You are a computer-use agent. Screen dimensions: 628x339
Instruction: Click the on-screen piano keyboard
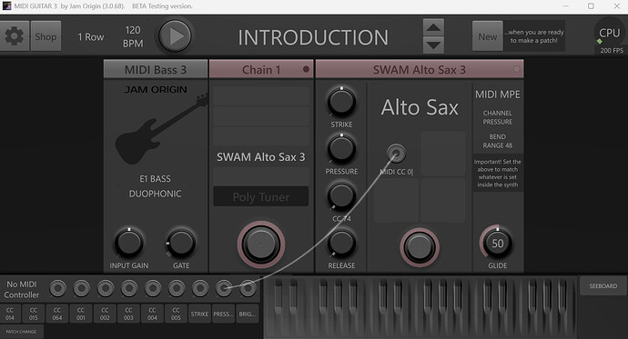[420, 307]
